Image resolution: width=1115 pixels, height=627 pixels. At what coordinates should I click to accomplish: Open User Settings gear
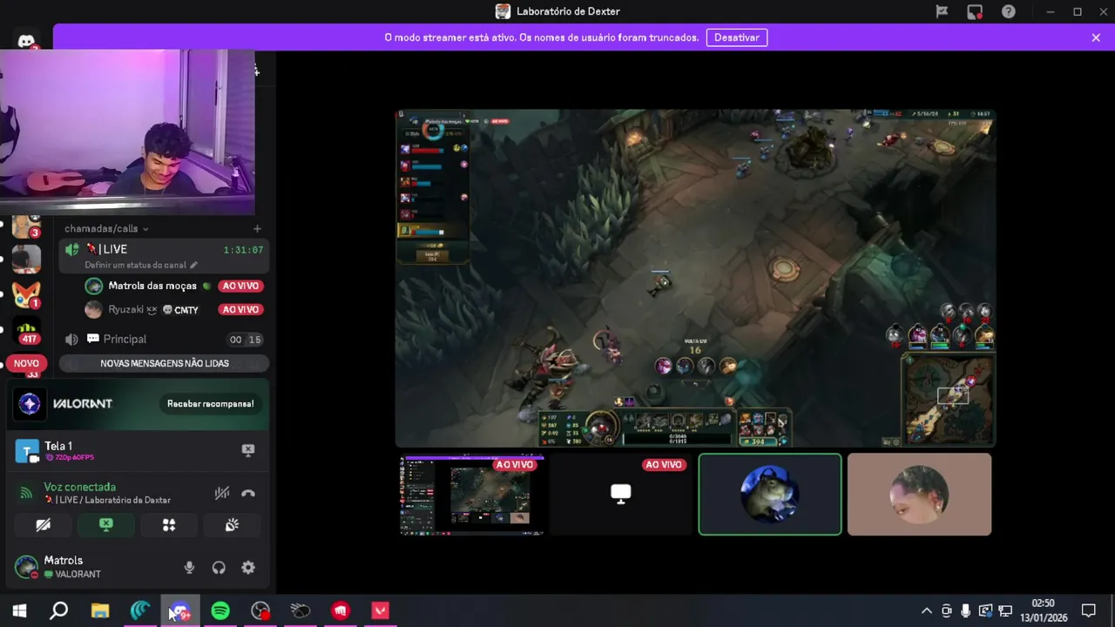click(248, 568)
